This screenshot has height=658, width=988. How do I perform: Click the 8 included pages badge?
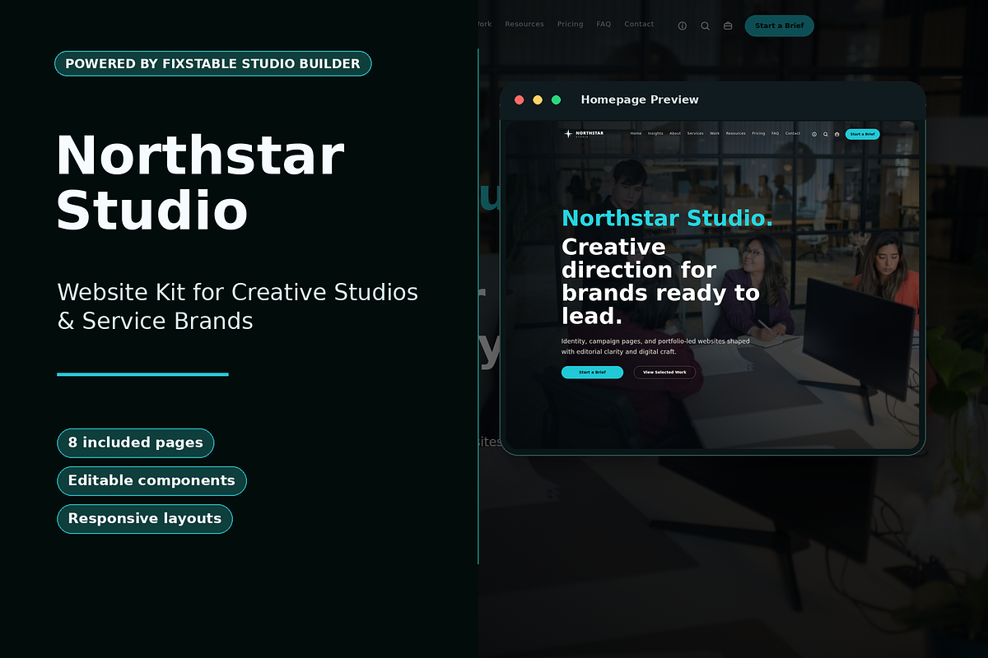pos(135,443)
